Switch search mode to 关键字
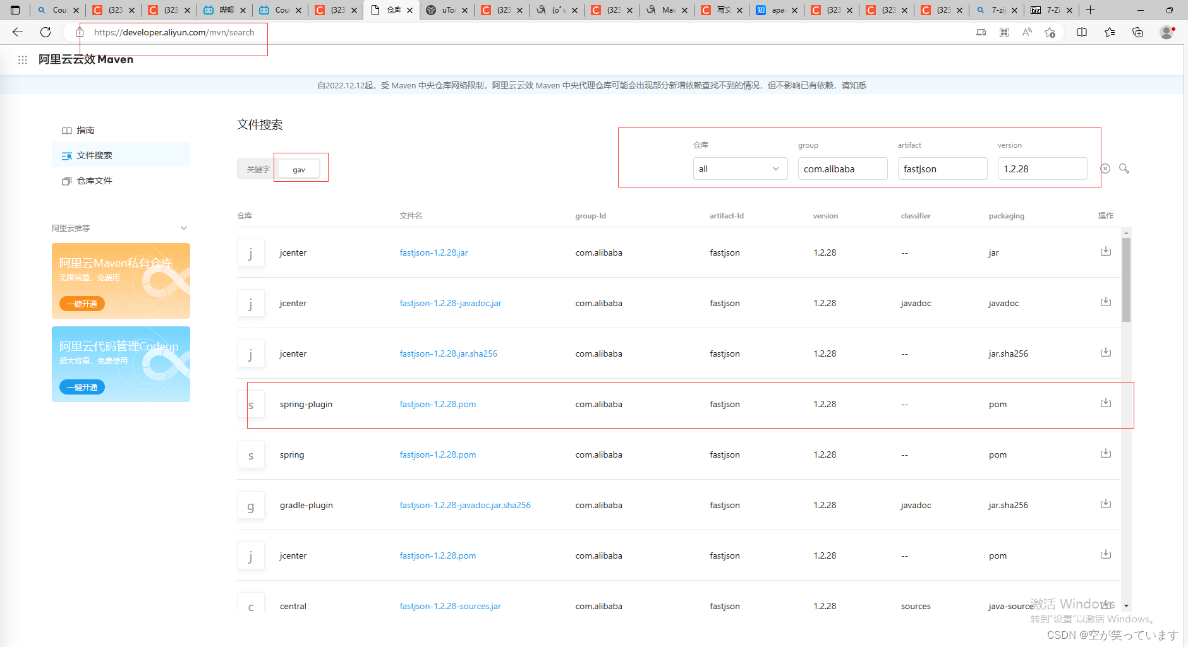 click(257, 169)
